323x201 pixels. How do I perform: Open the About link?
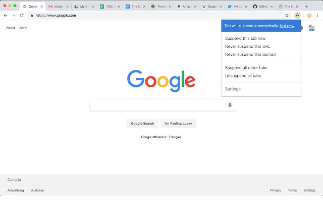(11, 28)
